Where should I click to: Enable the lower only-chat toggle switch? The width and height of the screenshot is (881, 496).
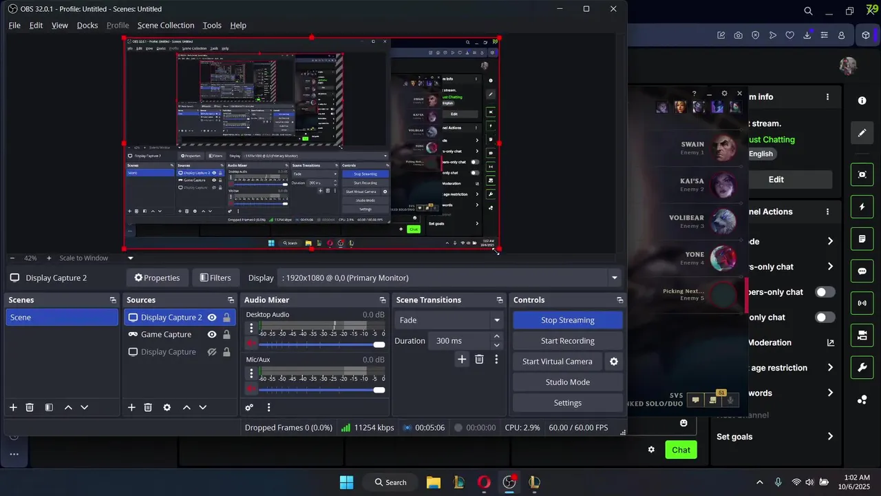click(x=825, y=318)
